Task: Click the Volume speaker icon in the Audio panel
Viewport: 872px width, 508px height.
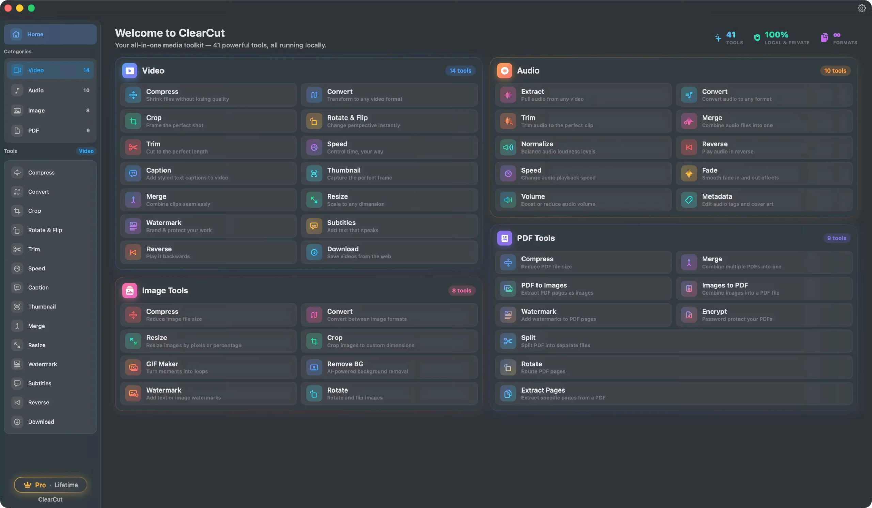Action: 508,200
